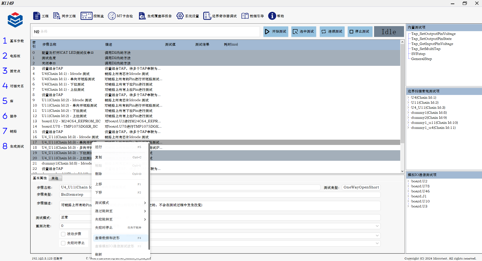482x261 pixels.
Task: Open 失败跳转至 submenu
Action: pyautogui.click(x=120, y=219)
